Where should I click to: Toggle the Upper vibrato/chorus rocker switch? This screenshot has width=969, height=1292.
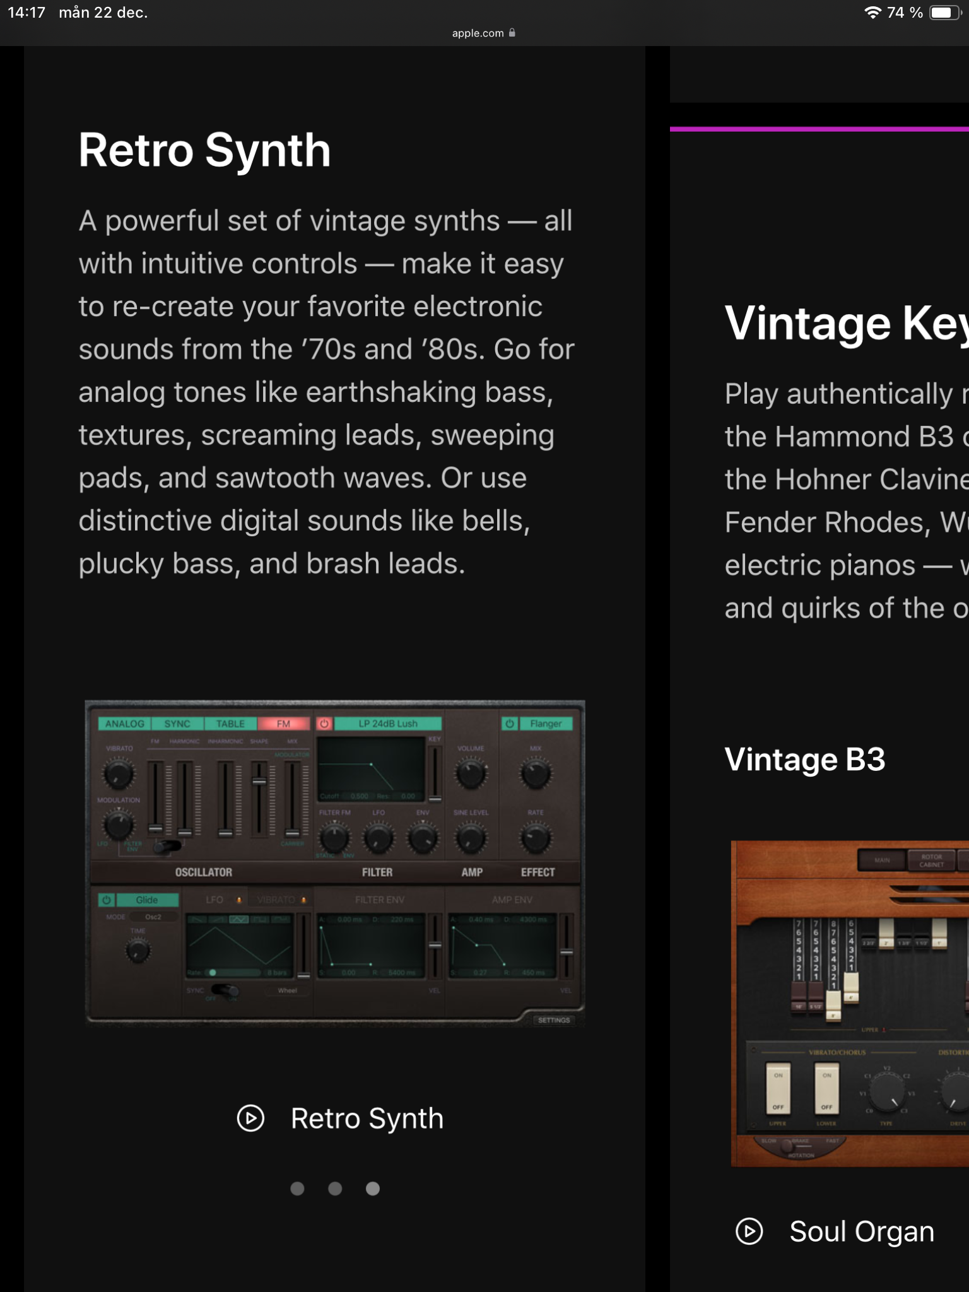click(x=778, y=1089)
